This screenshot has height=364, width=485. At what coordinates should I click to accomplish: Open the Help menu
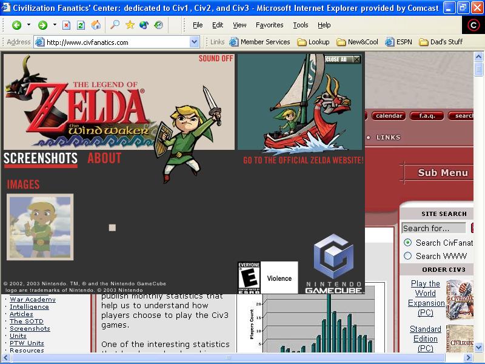click(324, 25)
